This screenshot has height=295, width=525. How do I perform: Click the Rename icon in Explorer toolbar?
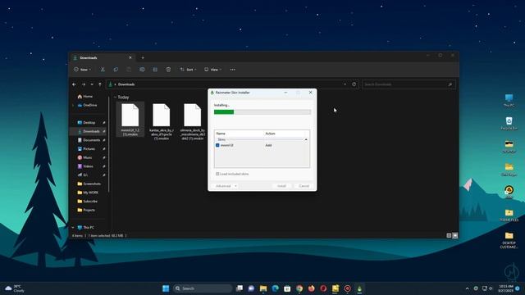pos(142,70)
